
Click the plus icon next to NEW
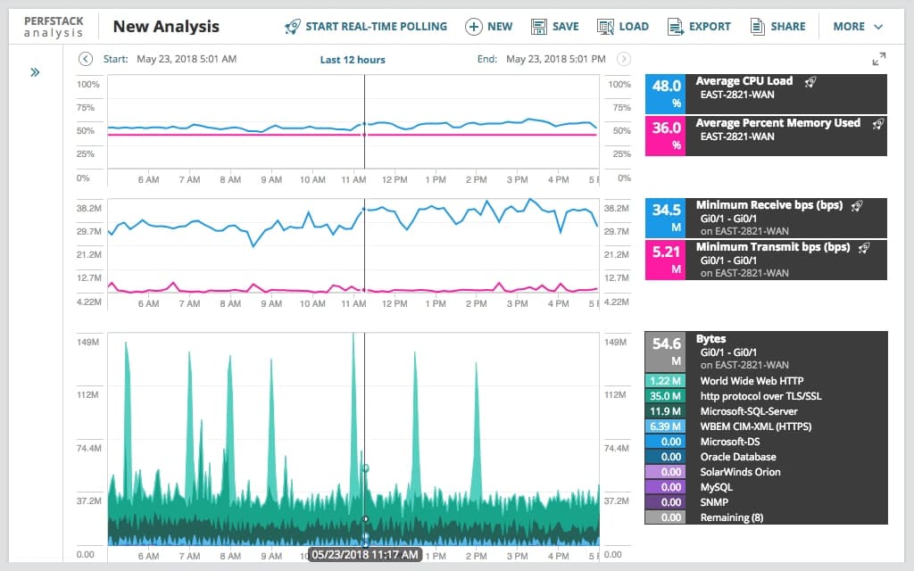[472, 26]
